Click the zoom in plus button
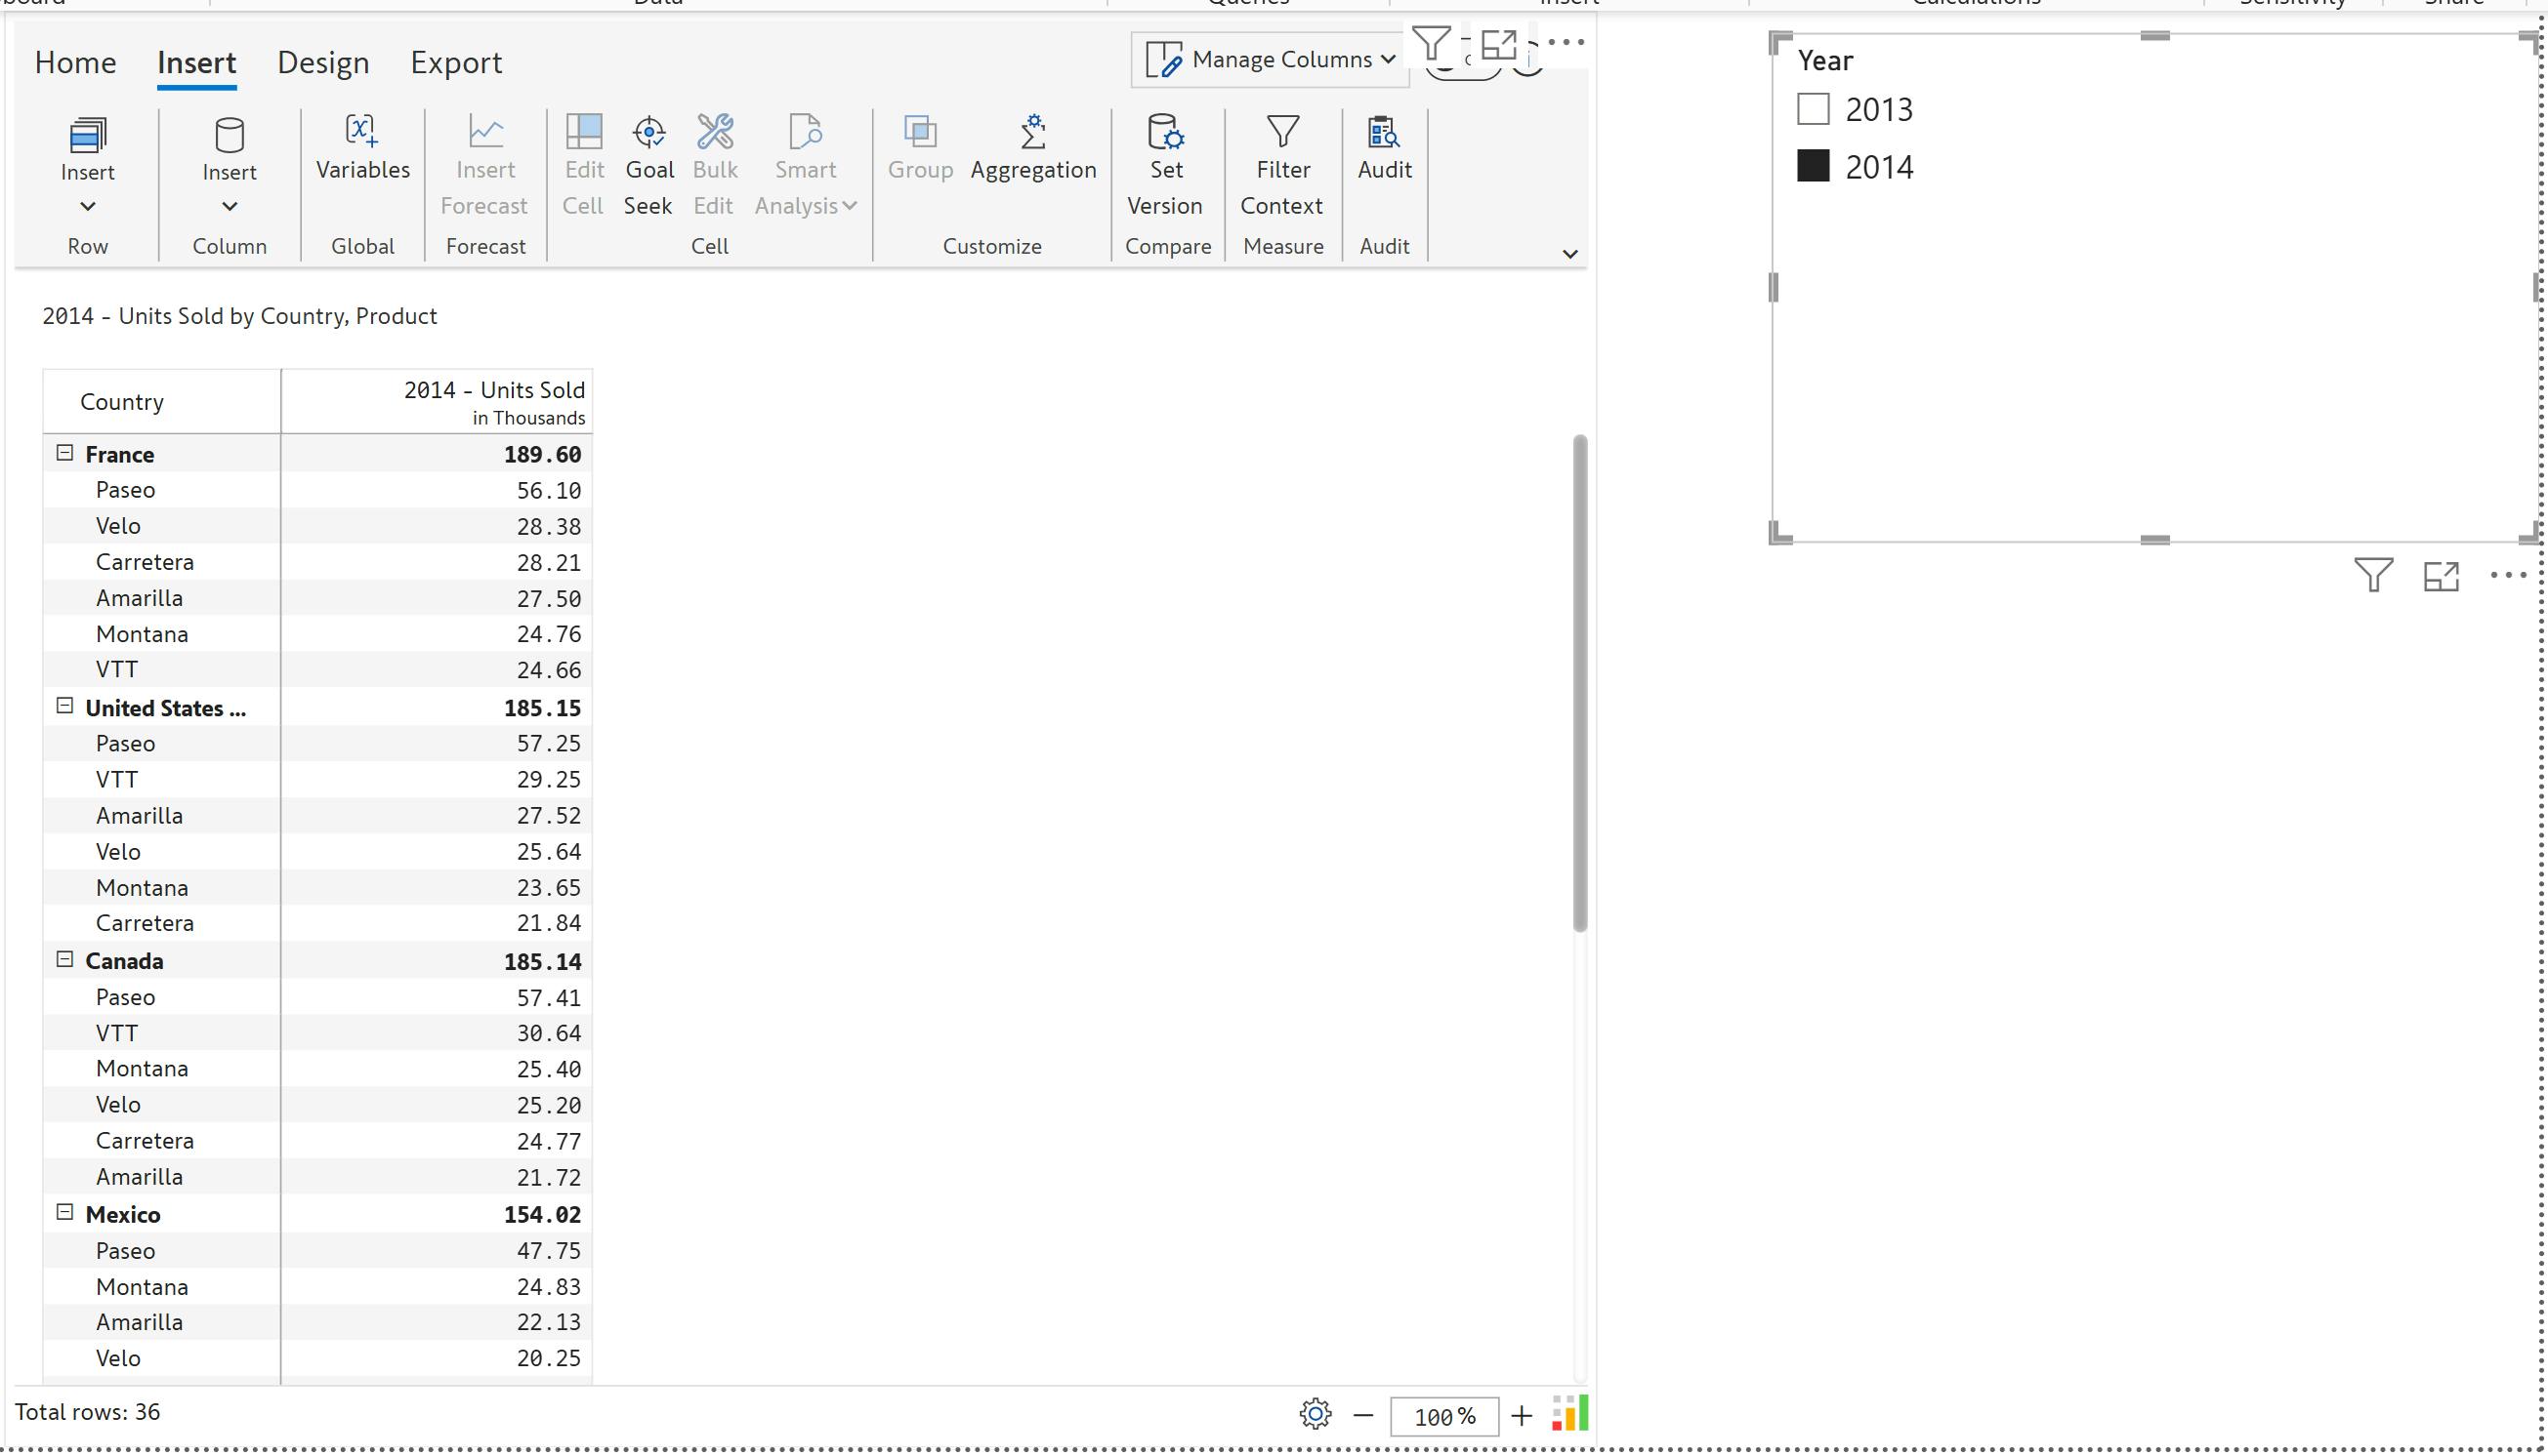This screenshot has width=2548, height=1456. click(1522, 1416)
